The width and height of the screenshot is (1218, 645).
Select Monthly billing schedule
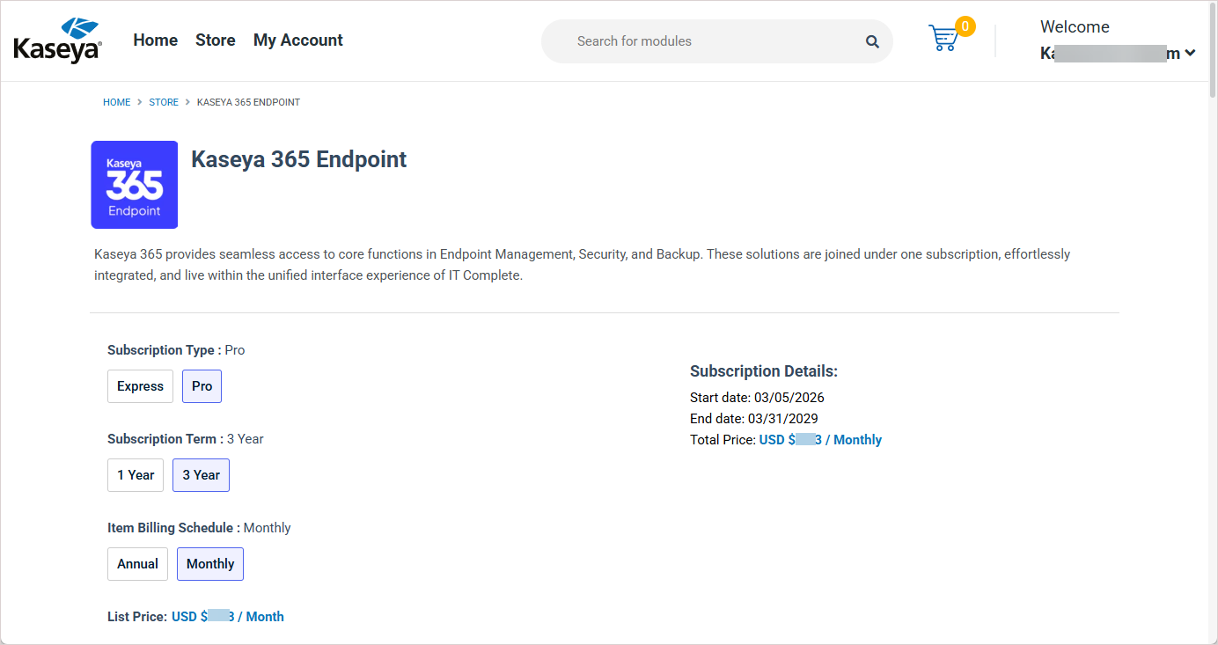[x=210, y=564]
